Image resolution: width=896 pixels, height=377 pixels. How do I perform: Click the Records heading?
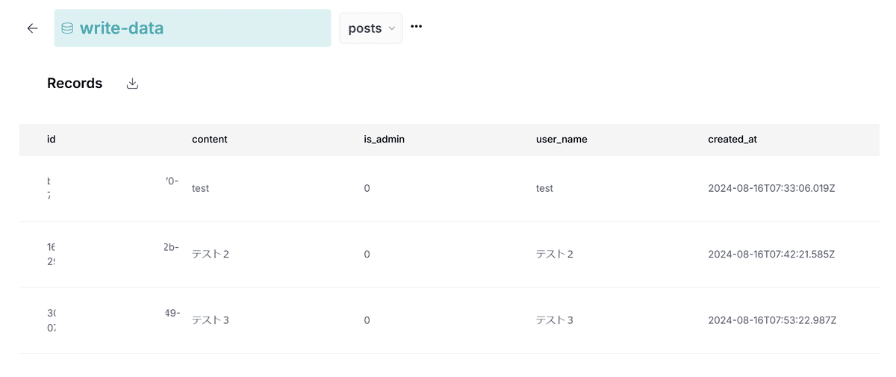click(75, 84)
